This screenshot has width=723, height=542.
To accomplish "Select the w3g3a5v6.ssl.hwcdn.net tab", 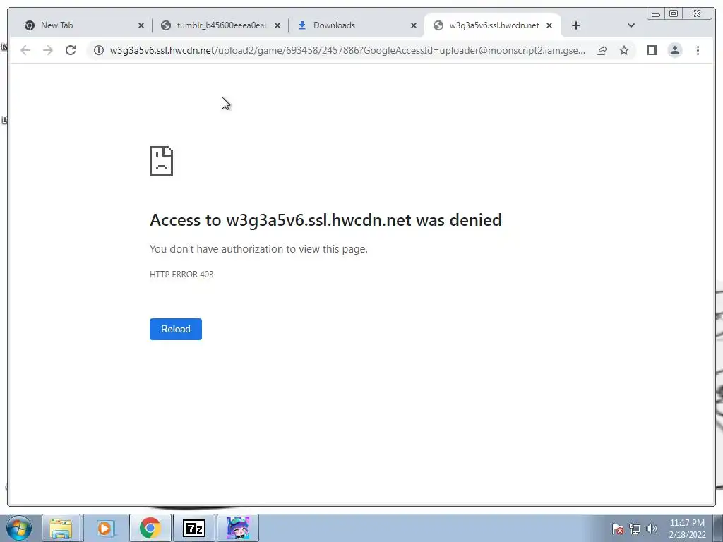I will pos(494,25).
